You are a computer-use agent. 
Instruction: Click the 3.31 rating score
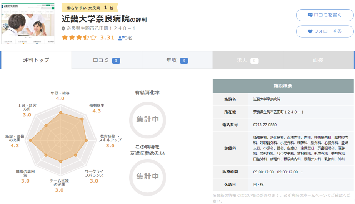[x=107, y=38]
